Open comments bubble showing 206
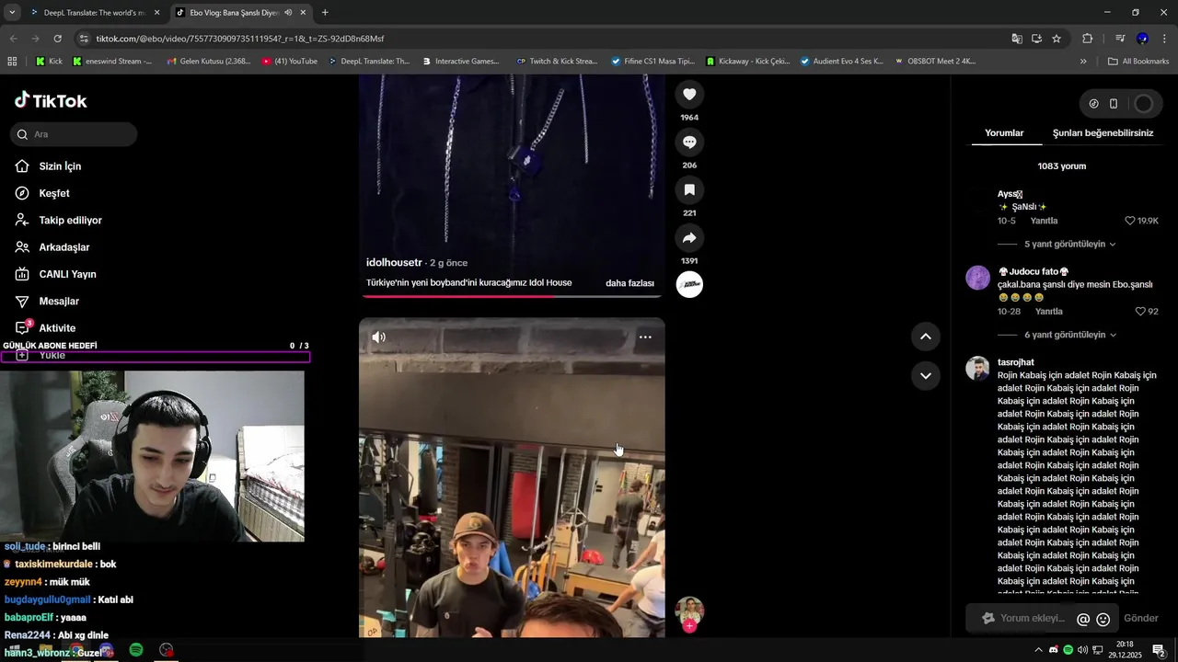This screenshot has height=662, width=1178. [x=689, y=142]
